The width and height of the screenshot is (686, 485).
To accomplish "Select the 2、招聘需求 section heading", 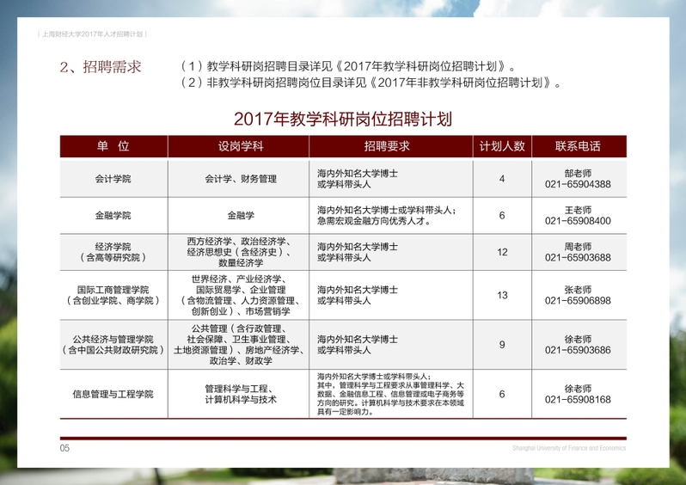I will point(101,67).
